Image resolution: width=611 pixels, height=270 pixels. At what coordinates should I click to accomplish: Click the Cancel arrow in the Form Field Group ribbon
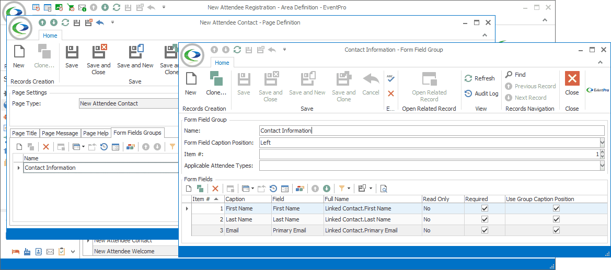point(371,84)
